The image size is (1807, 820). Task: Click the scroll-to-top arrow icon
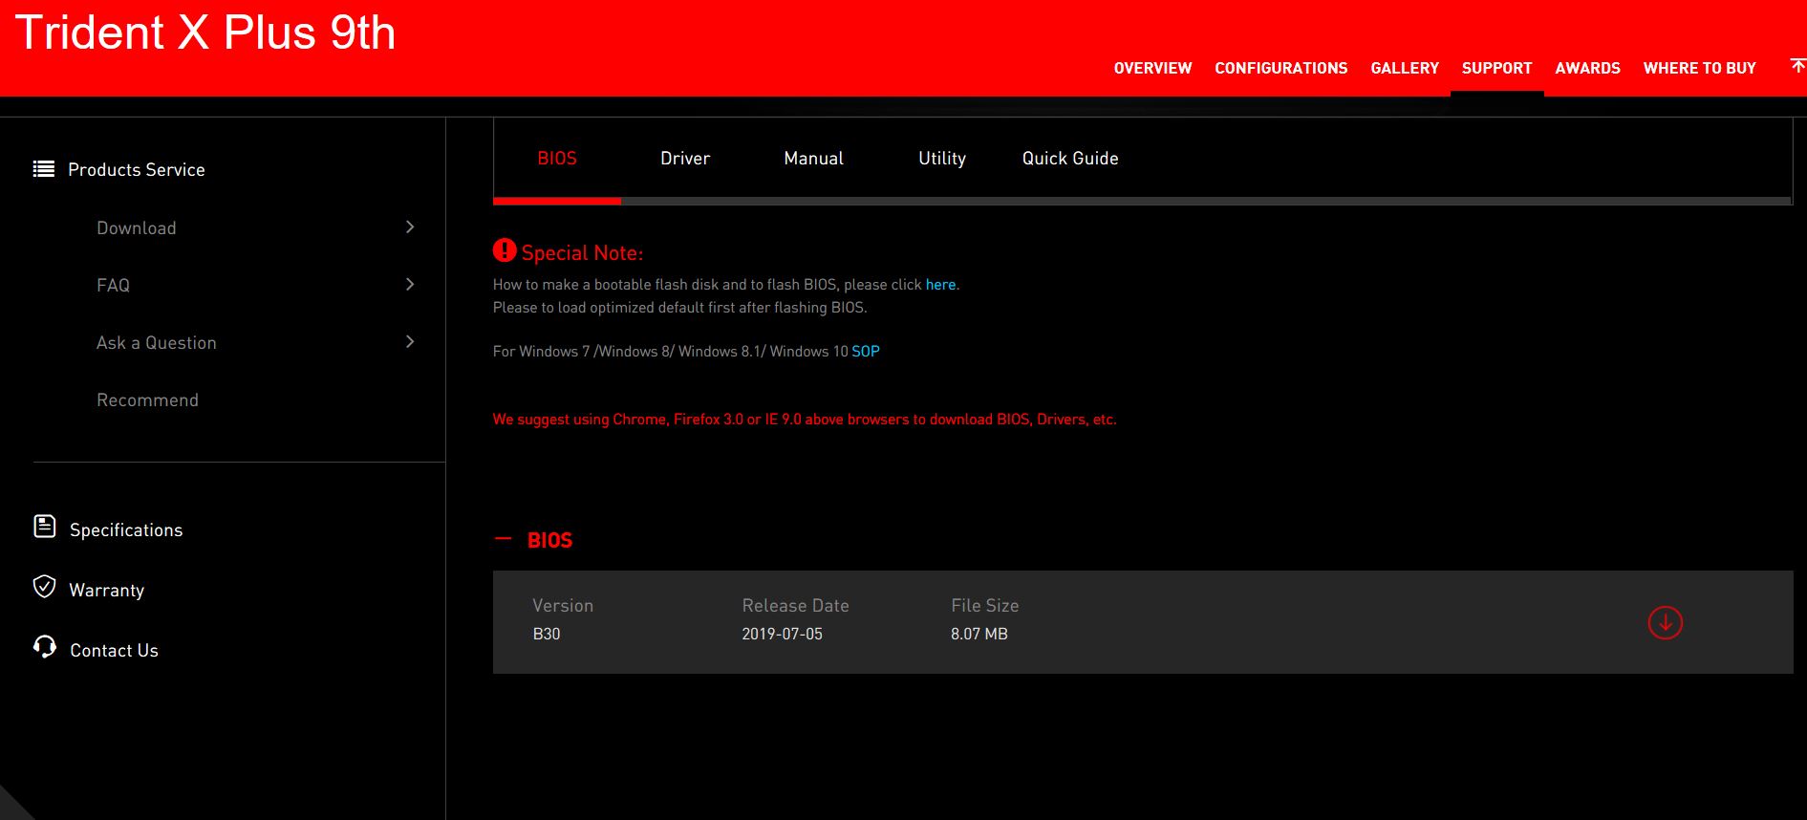(x=1797, y=65)
